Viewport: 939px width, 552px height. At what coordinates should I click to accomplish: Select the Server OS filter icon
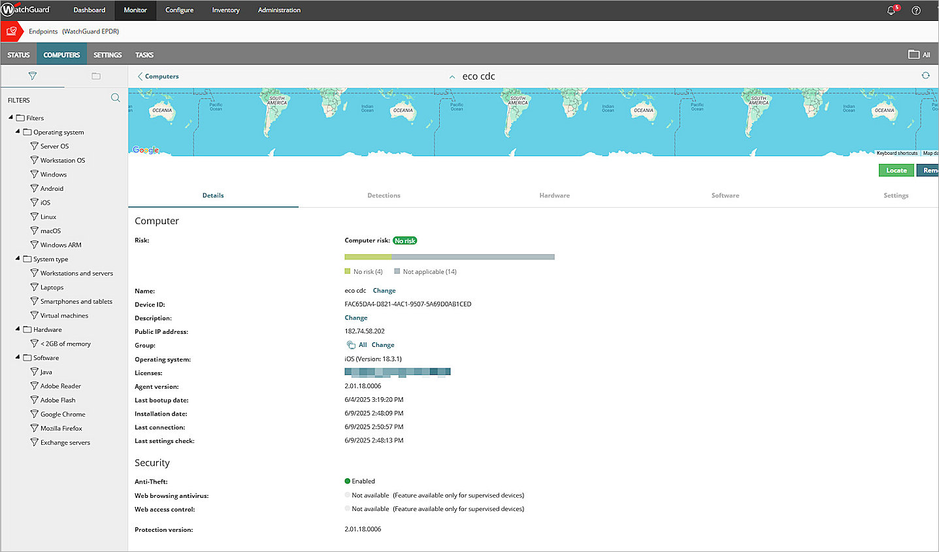(x=34, y=146)
